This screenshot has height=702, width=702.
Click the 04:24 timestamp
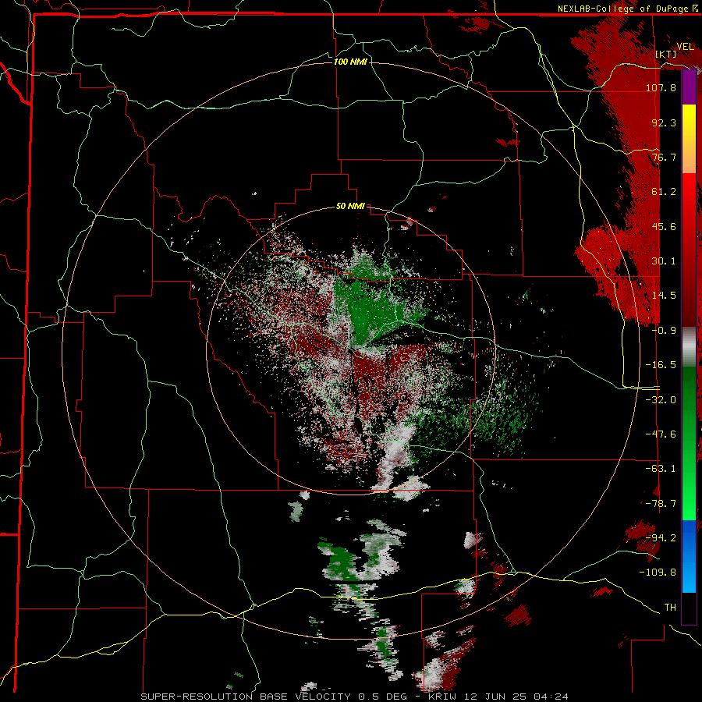(x=550, y=697)
